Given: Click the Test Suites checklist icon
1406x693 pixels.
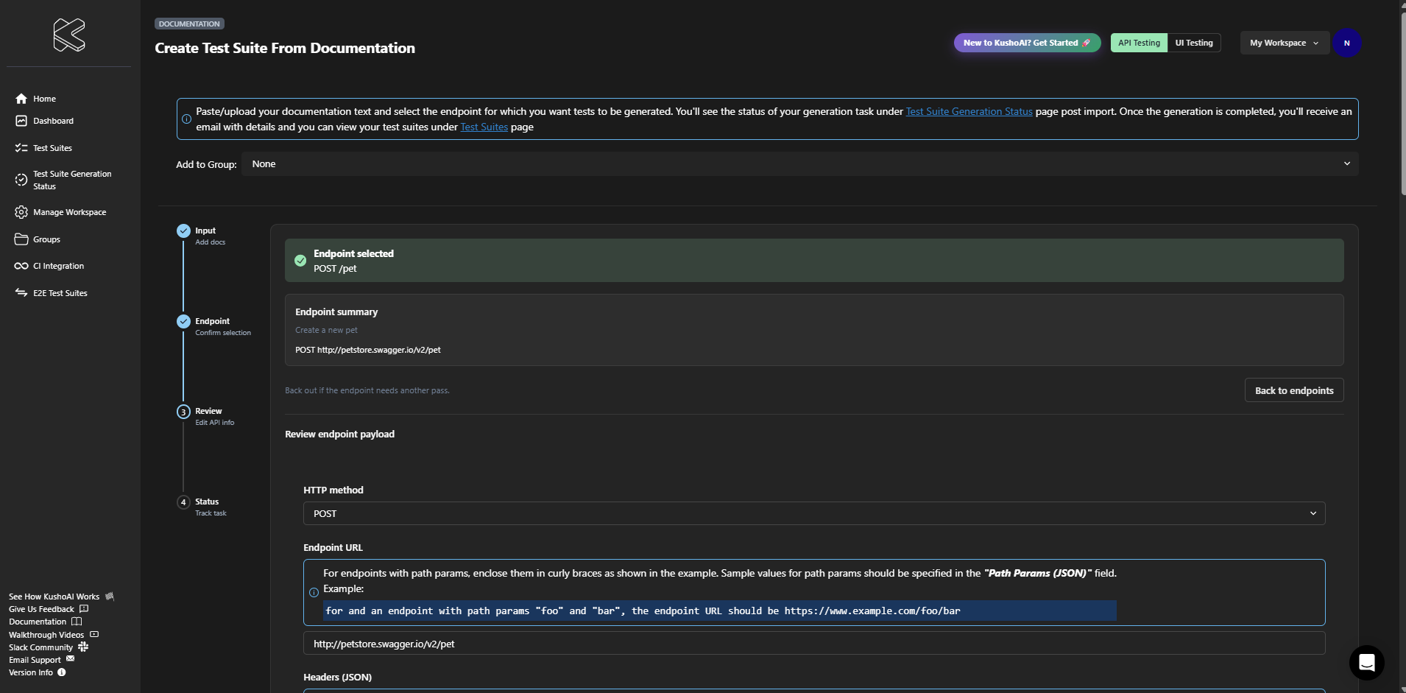Looking at the screenshot, I should [21, 148].
